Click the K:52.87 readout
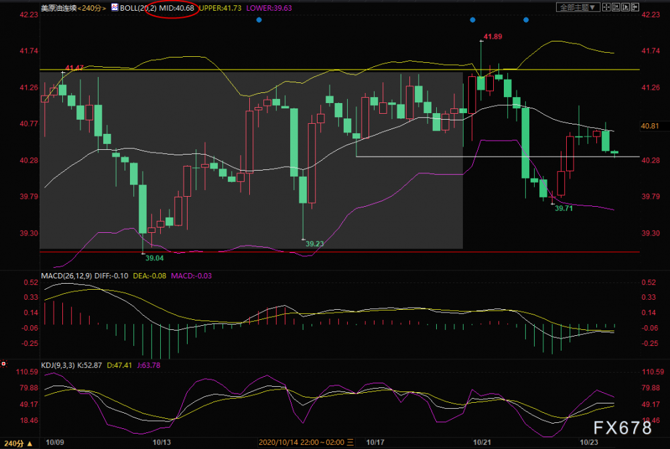Viewport: 670px width, 449px height. (89, 365)
